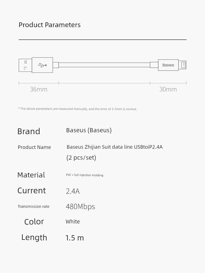Click the PVC + full injection molding text
The height and width of the screenshot is (273, 205).
point(85,175)
